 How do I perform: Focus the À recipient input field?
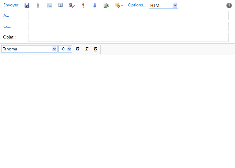pos(128,16)
